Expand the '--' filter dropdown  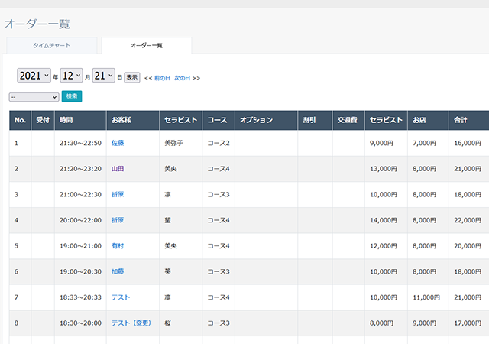34,97
